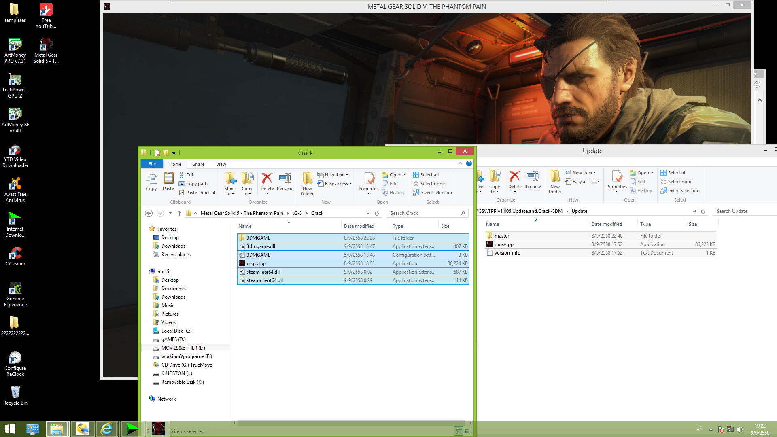777x437 pixels.
Task: Switch to large icons view toggle
Action: [467, 431]
